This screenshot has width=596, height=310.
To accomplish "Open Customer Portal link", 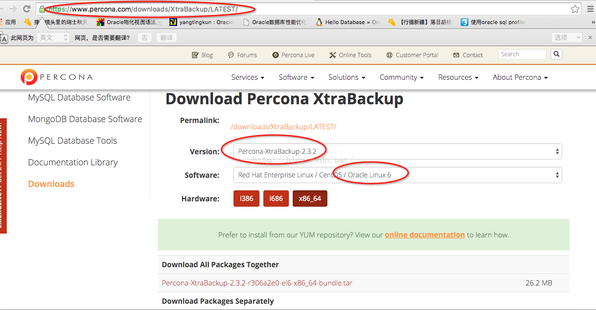I will pyautogui.click(x=412, y=55).
